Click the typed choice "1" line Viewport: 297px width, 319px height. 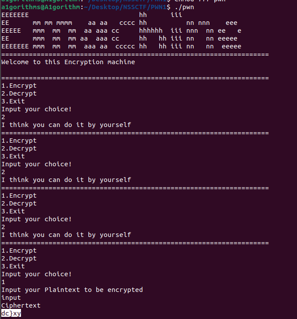3,282
